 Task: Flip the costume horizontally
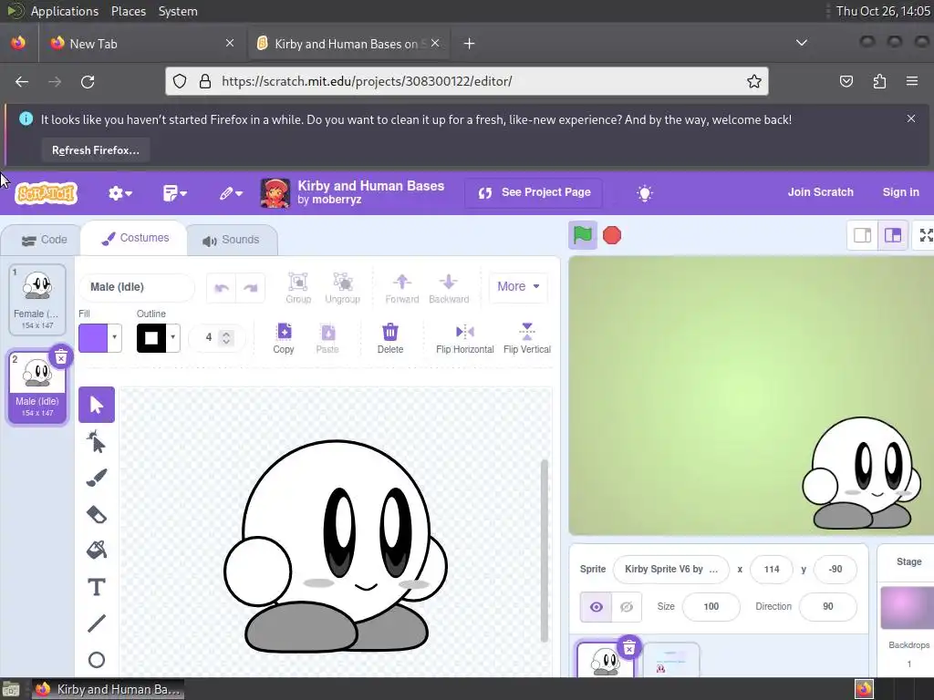(x=464, y=337)
